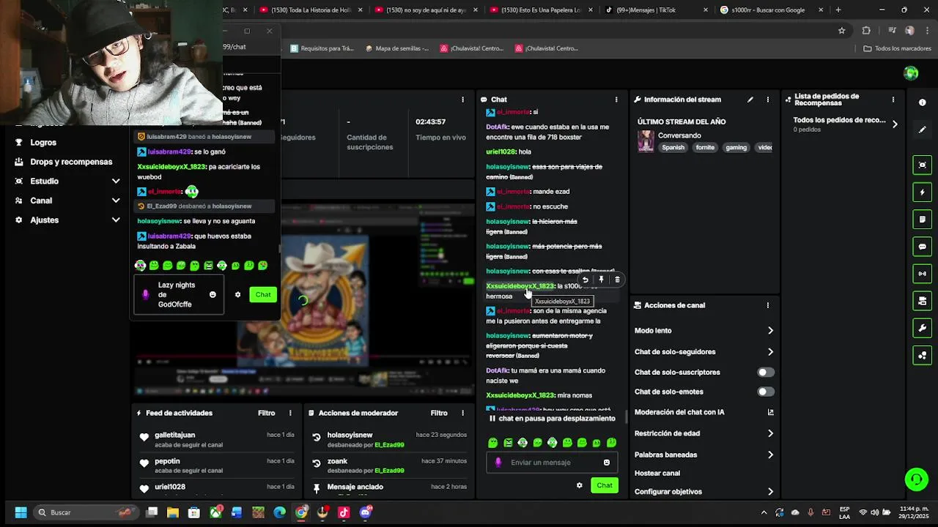Open Todos los pedidos de recompensas list
Viewport: 938px width, 527px height.
coord(845,124)
